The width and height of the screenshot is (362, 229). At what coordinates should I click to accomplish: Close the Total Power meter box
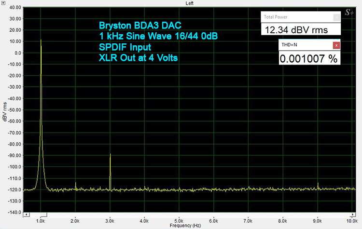(x=336, y=17)
